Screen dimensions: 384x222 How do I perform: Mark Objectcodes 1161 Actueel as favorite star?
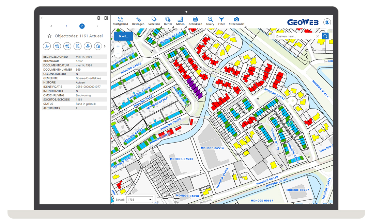click(49, 36)
